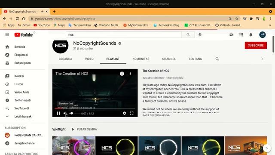Open the Spotlight playlist heading

point(59,129)
